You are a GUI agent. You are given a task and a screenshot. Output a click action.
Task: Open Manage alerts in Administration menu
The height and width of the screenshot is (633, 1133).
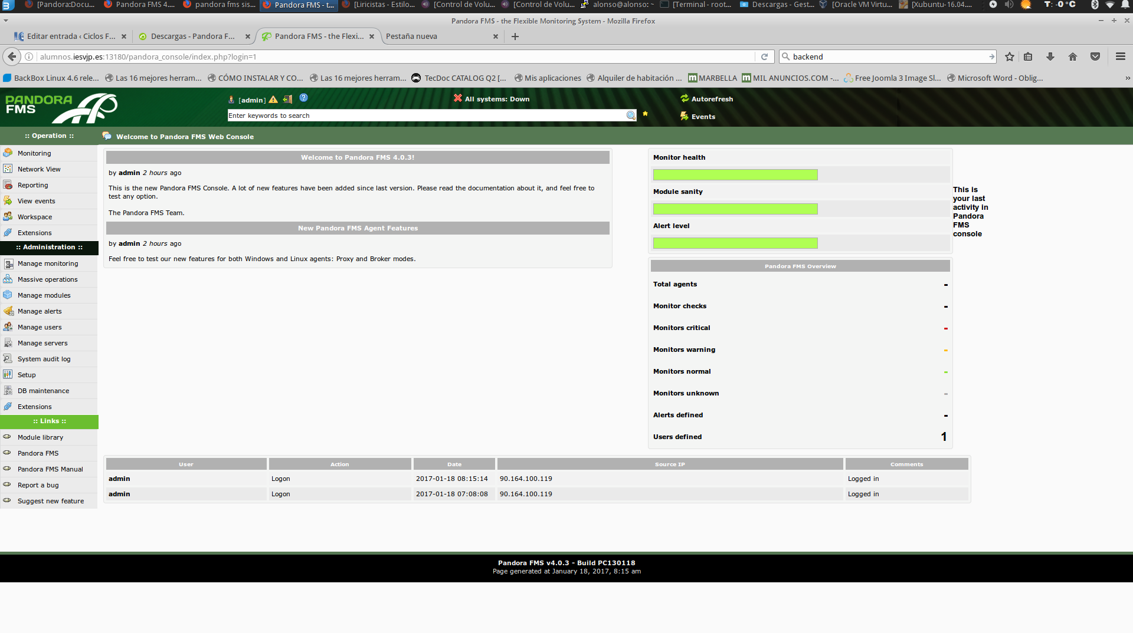click(x=40, y=311)
